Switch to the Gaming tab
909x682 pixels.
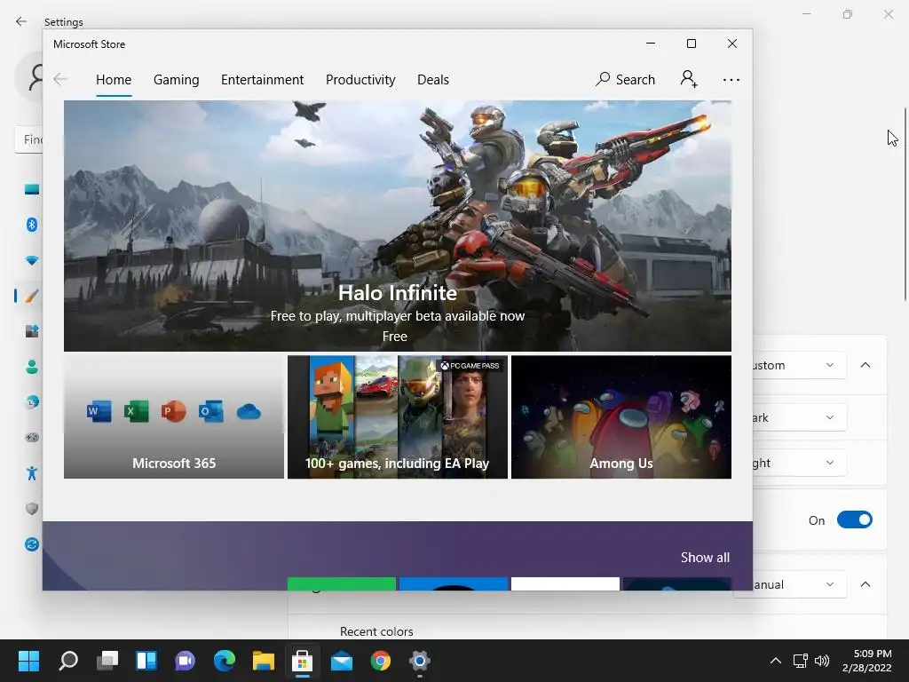(x=177, y=80)
